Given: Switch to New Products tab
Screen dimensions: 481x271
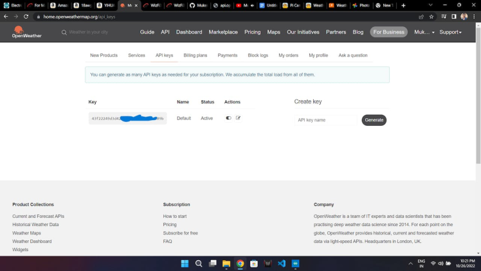Looking at the screenshot, I should tap(104, 55).
